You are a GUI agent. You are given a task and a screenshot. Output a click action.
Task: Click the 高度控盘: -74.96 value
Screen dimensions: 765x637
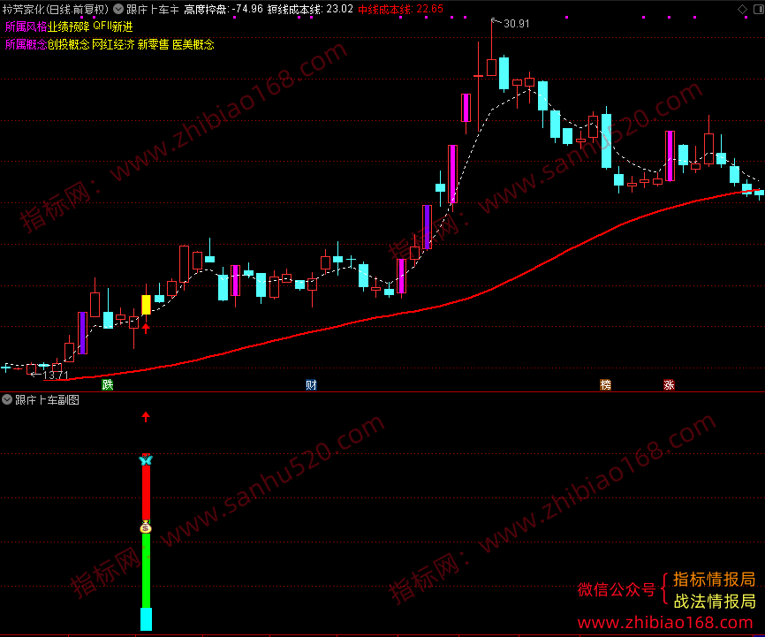tap(223, 9)
